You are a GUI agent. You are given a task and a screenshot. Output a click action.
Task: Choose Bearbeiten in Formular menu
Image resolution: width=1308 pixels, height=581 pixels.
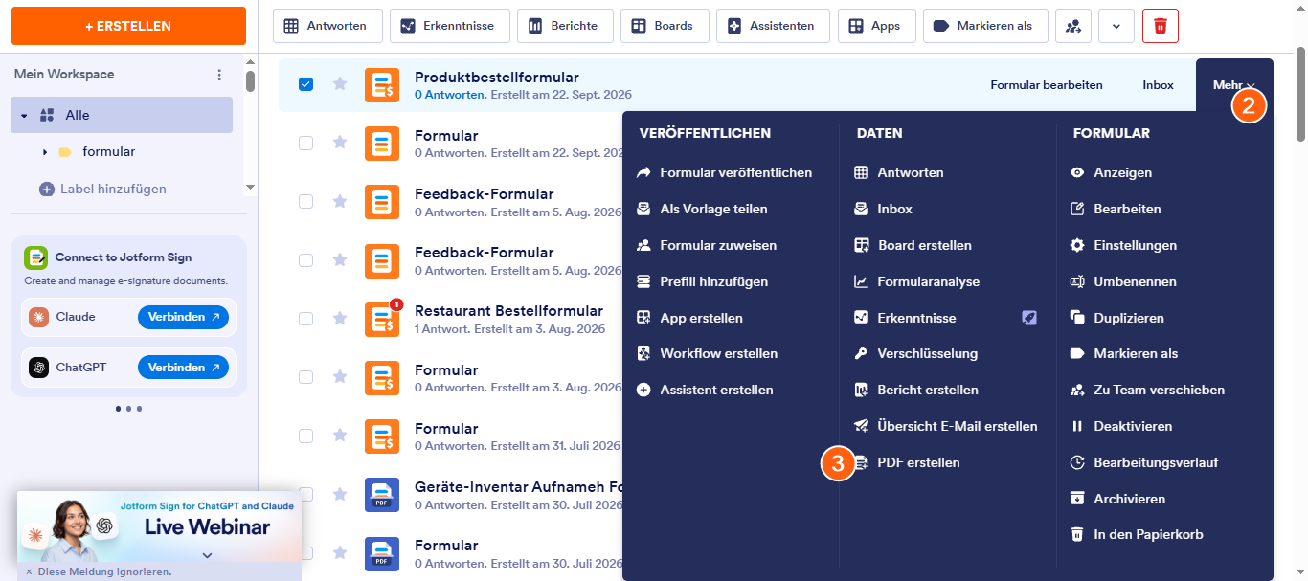1116,209
